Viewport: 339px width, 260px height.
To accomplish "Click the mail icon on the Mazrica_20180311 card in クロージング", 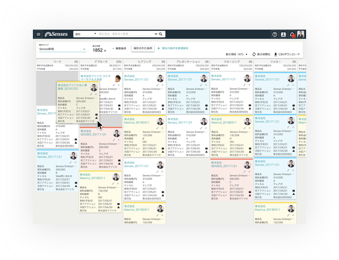I will 250,148.
